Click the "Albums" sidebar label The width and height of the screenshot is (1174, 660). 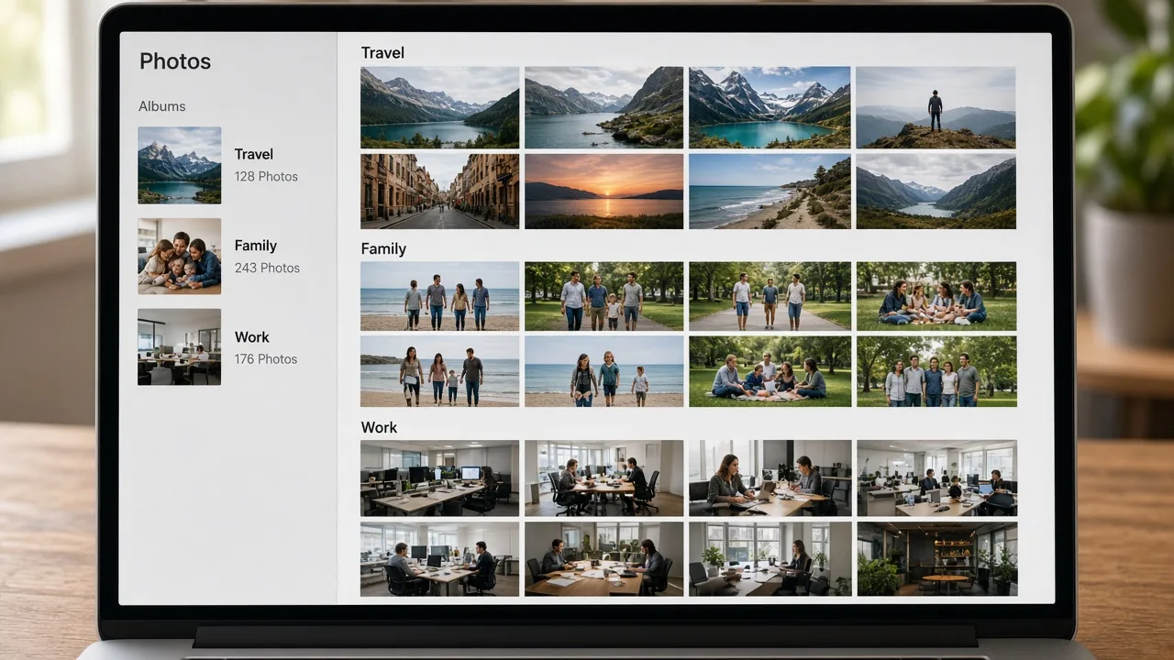[162, 106]
